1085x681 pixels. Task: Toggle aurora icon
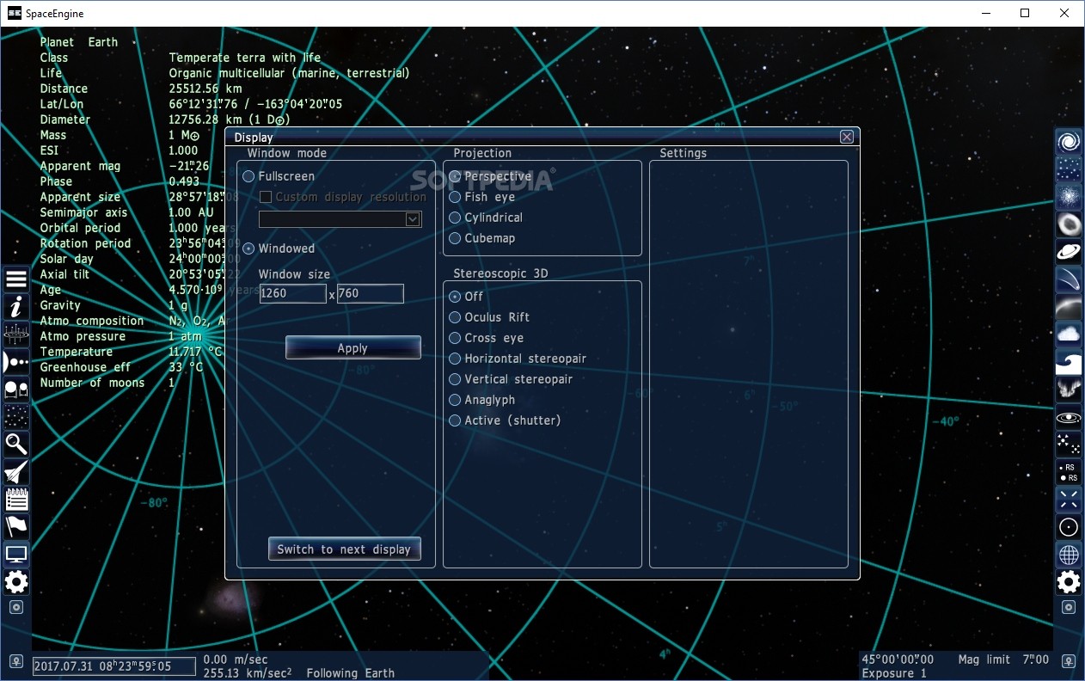[1069, 390]
